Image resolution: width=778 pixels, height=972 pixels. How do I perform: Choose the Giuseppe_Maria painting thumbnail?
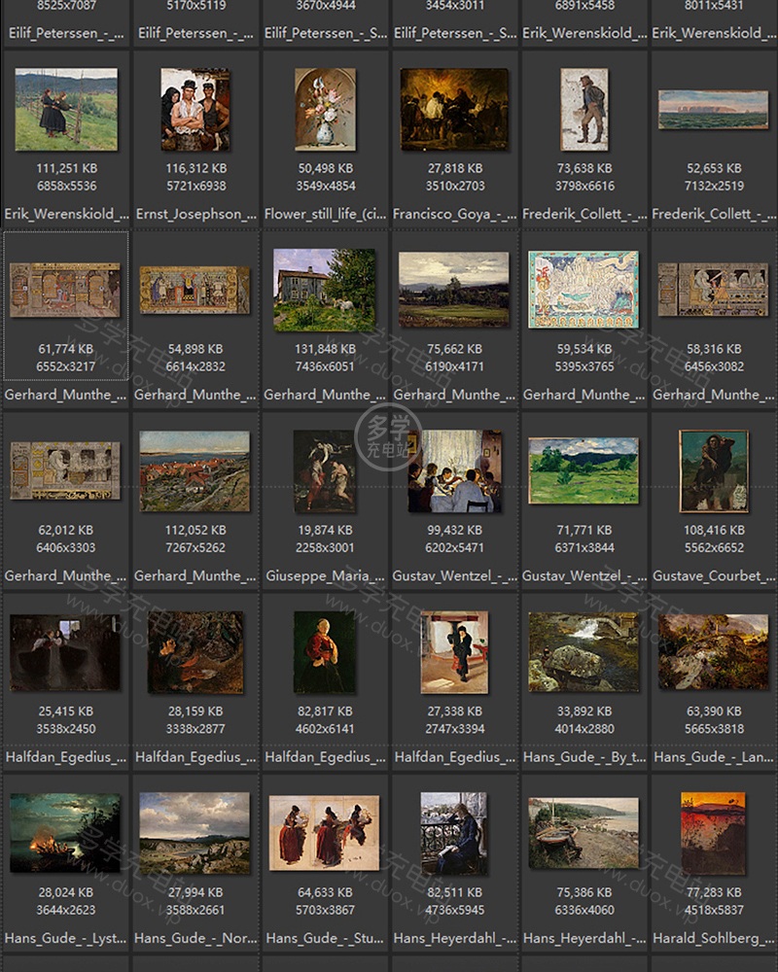[x=325, y=470]
